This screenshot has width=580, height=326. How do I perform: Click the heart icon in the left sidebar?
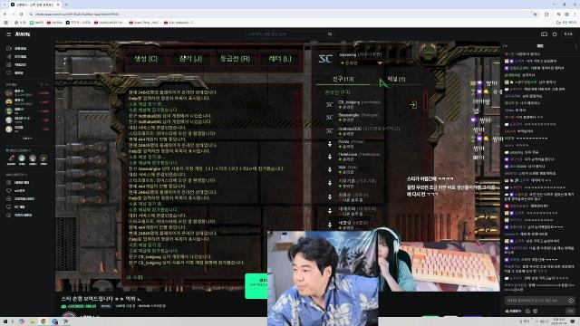point(9,72)
